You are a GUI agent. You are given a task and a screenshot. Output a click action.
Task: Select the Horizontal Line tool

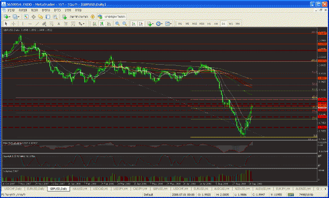coord(30,24)
